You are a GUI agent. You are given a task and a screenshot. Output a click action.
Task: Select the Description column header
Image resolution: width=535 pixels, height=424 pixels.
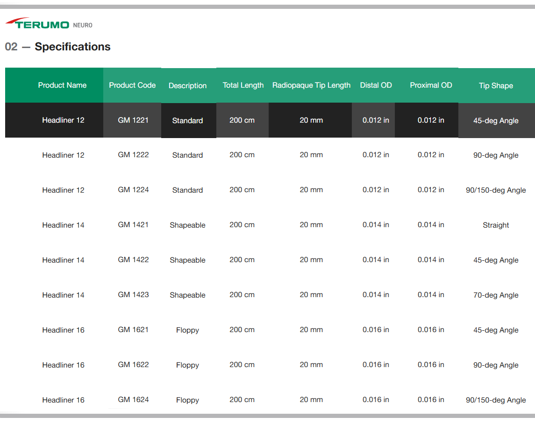coord(187,86)
